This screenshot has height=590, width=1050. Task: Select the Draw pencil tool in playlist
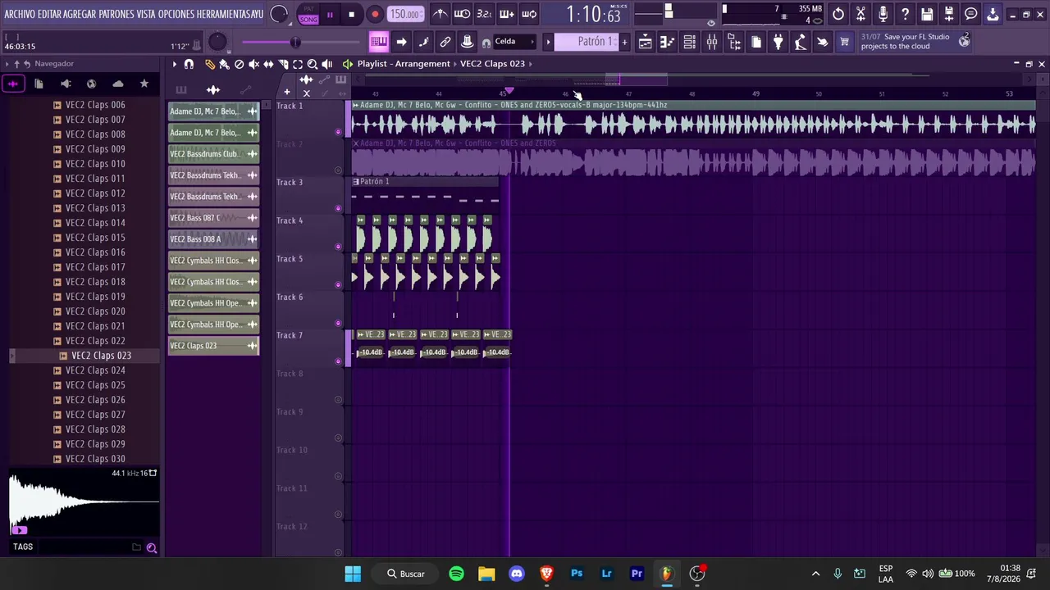(x=210, y=64)
